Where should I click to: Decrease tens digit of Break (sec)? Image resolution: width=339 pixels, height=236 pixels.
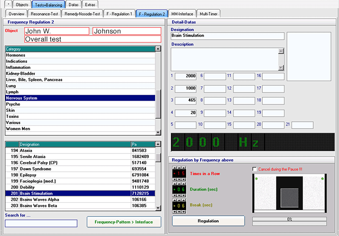click(x=179, y=211)
